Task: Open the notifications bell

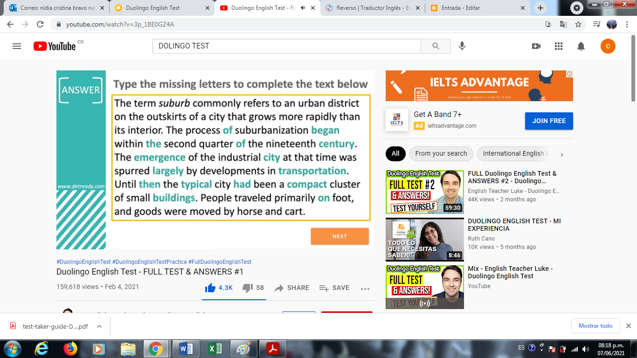Action: [581, 46]
